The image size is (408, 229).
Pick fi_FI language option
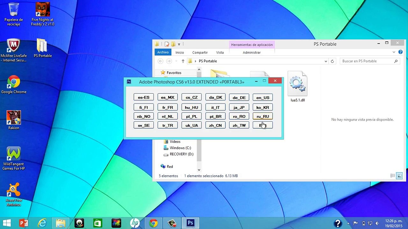[x=143, y=107]
